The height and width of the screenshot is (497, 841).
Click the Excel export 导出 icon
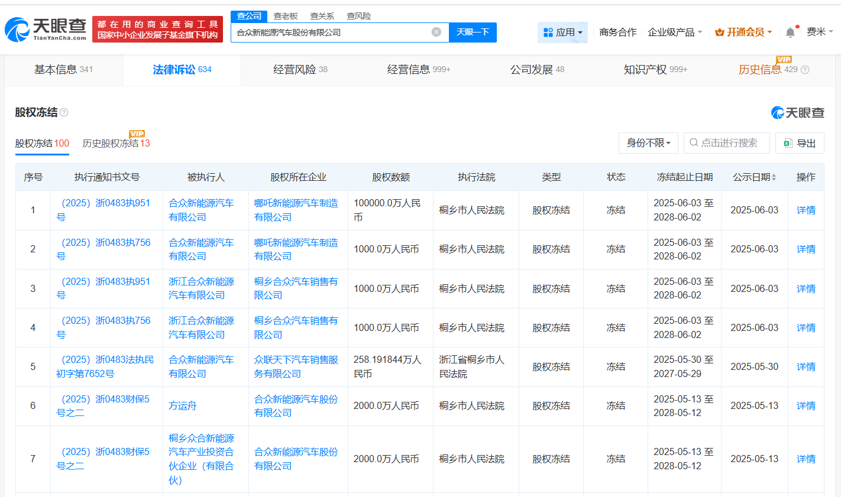[788, 143]
